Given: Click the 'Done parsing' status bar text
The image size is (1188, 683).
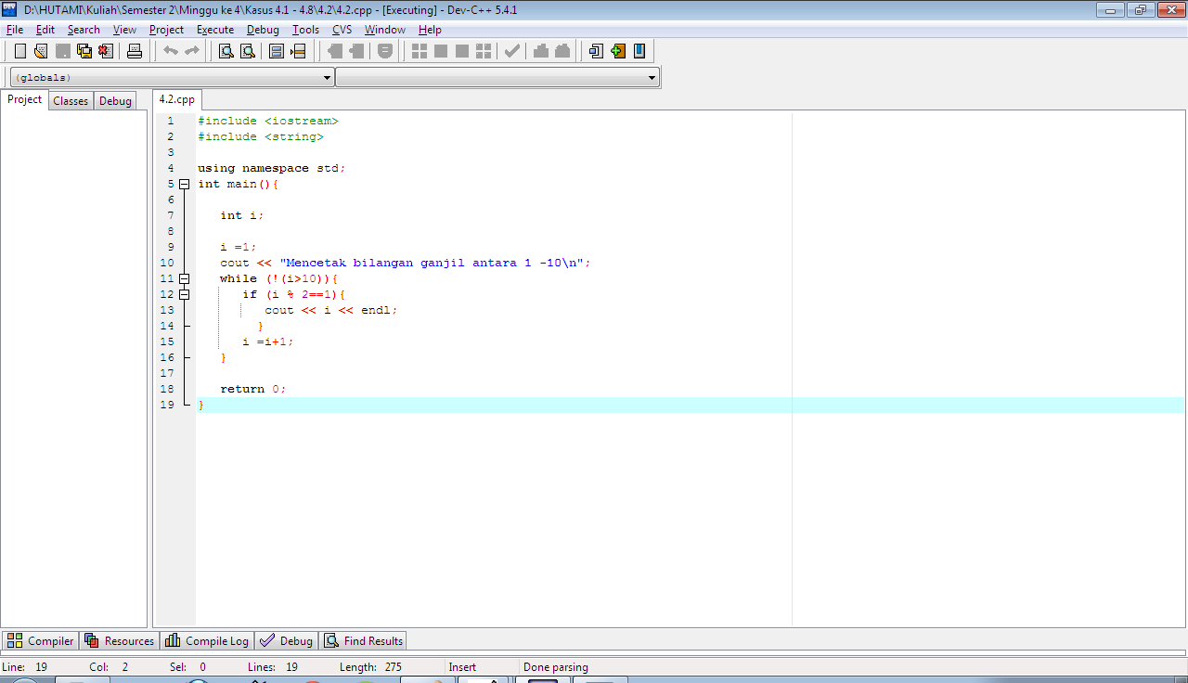Looking at the screenshot, I should point(556,667).
